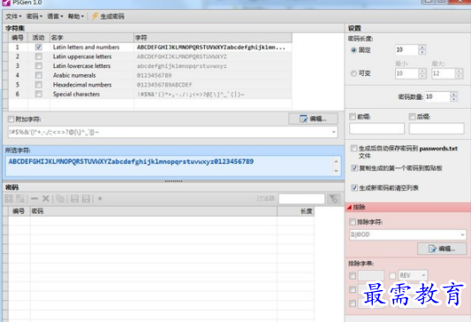This screenshot has width=471, height=322.
Task: Click the fixed password length value field
Action: pos(406,50)
